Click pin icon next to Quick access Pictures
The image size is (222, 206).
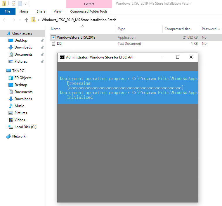[42, 61]
